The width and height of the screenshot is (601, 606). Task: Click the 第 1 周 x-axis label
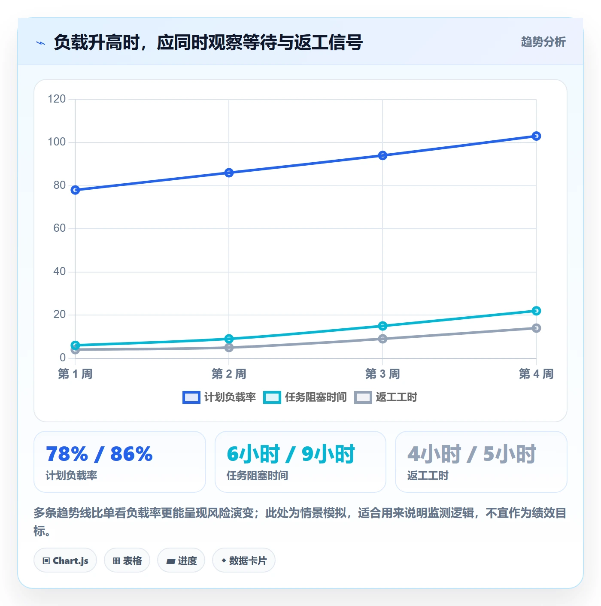tap(75, 374)
